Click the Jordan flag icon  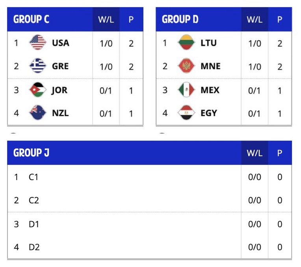38,90
